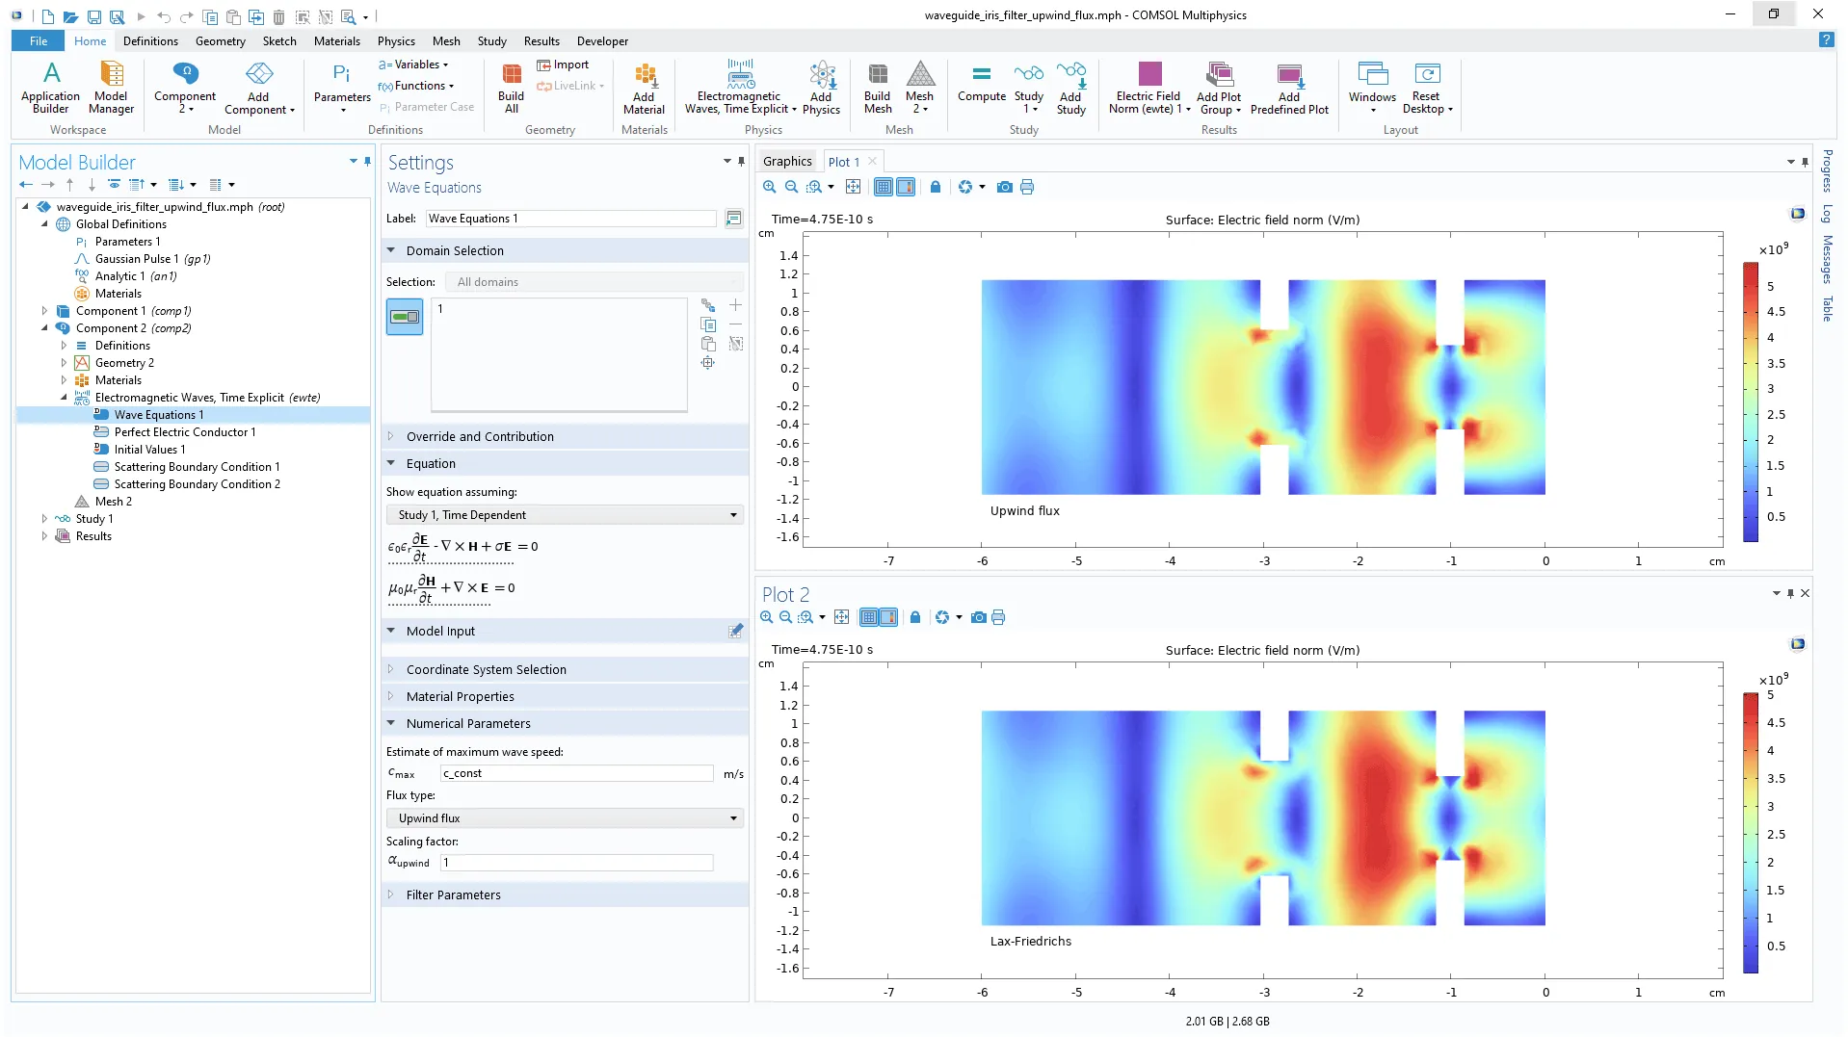
Task: Expand the Study 1 tree node
Action: (x=44, y=519)
